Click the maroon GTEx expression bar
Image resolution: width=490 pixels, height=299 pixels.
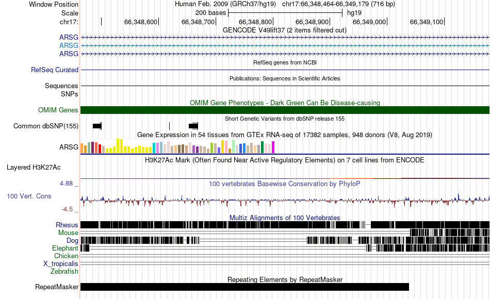click(92, 147)
